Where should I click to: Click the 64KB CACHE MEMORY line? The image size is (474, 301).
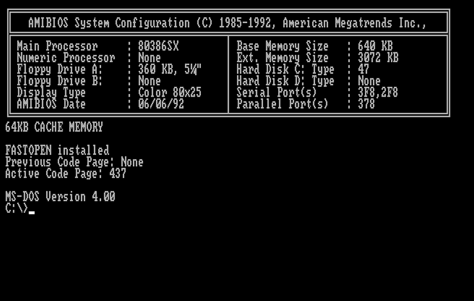tap(54, 127)
